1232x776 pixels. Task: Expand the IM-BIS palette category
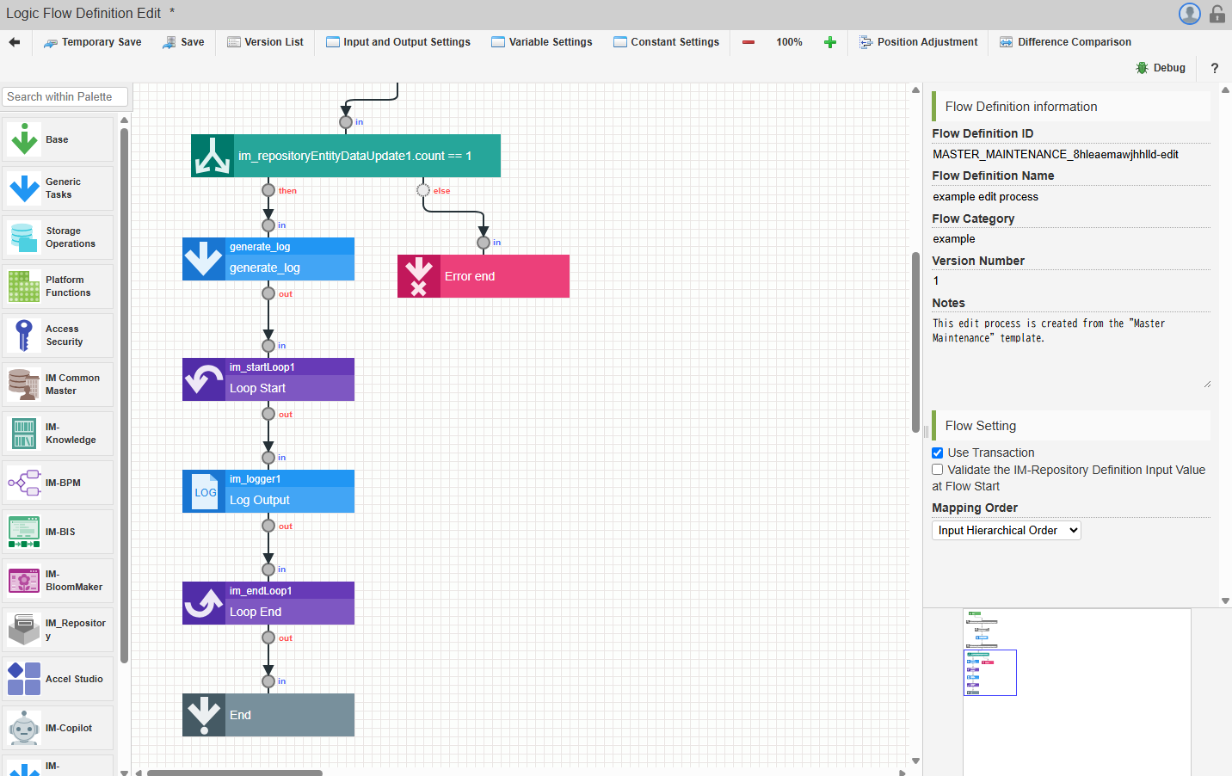click(x=58, y=532)
